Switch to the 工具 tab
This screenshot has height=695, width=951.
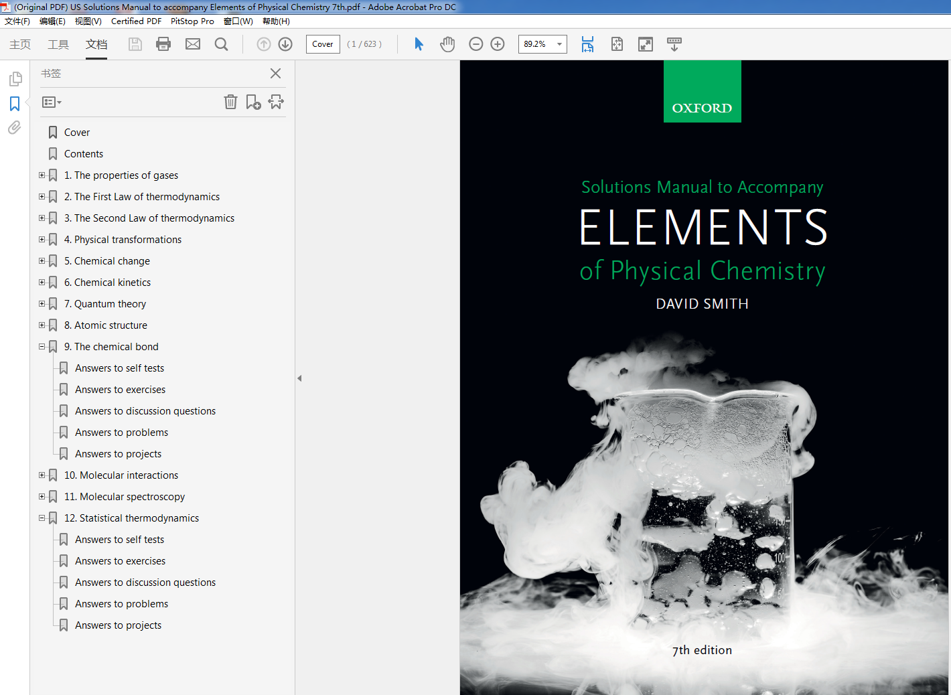click(x=58, y=44)
